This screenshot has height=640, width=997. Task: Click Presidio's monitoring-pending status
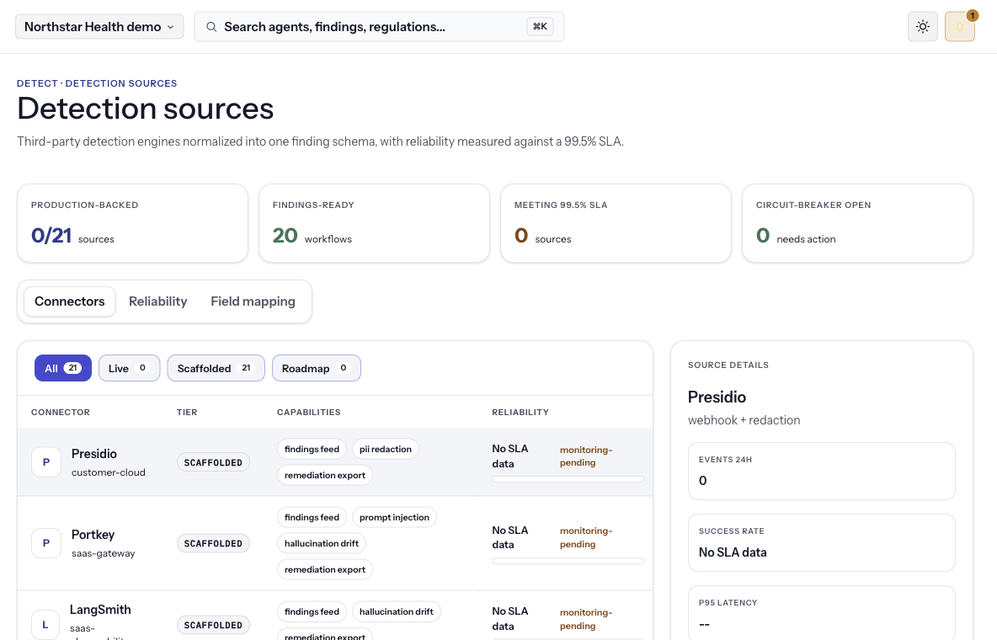tap(585, 456)
